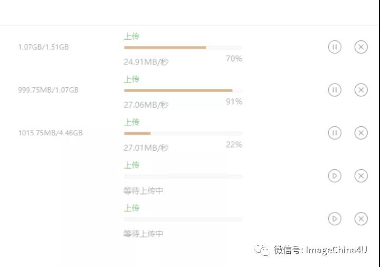This screenshot has width=380, height=267.
Task: Pause the 1015.75MB/4.46GB upload at 22%
Action: pyautogui.click(x=335, y=133)
